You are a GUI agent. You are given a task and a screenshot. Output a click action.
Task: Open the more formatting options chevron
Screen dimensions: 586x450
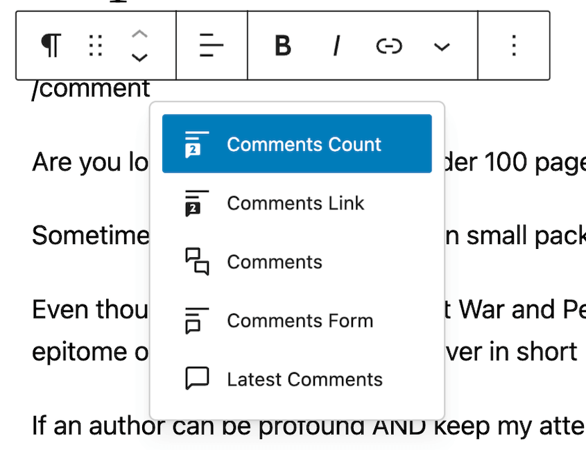click(x=442, y=46)
